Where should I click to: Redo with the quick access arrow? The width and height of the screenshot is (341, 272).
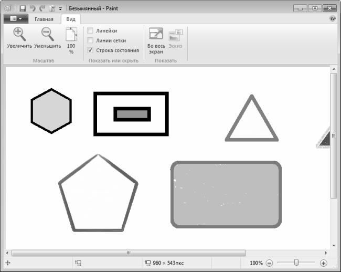coord(42,8)
